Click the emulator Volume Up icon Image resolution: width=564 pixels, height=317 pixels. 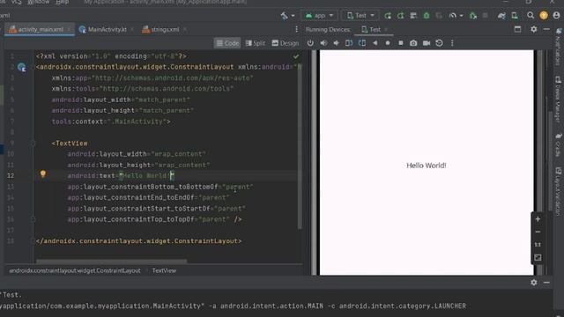(x=323, y=43)
